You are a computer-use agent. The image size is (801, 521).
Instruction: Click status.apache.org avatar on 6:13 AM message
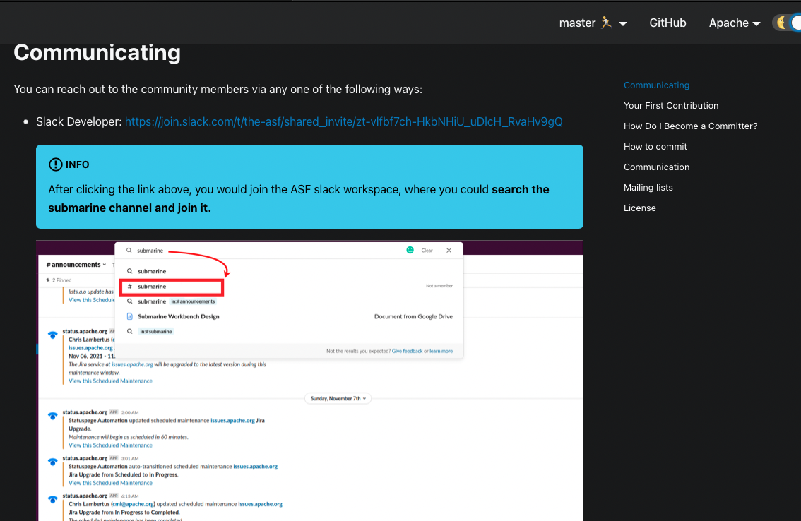point(52,500)
